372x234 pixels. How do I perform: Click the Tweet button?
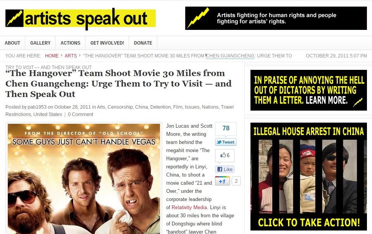pos(226,142)
